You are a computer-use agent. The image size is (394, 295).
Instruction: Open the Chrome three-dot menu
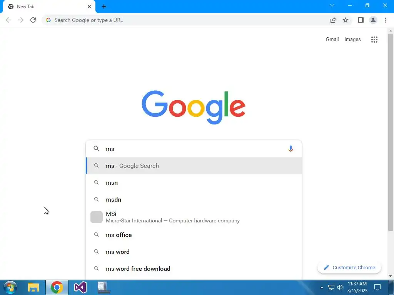(386, 20)
